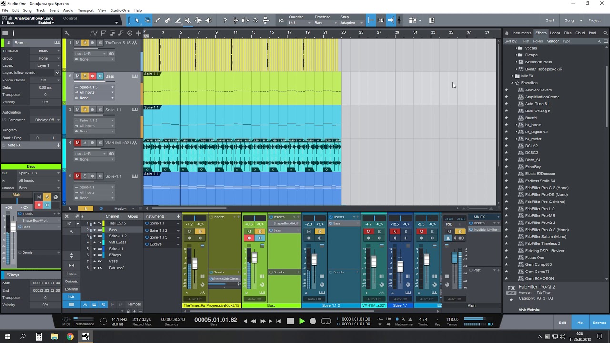Open Windows search from the taskbar
This screenshot has height=343, width=610.
[23, 337]
